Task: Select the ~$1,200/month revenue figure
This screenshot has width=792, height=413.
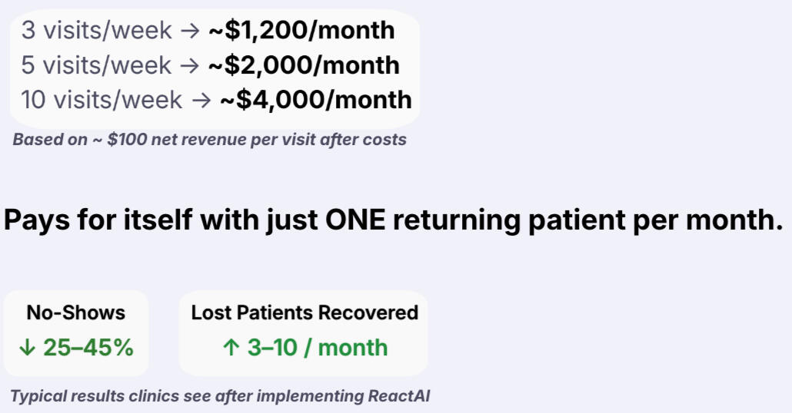Action: (x=301, y=31)
